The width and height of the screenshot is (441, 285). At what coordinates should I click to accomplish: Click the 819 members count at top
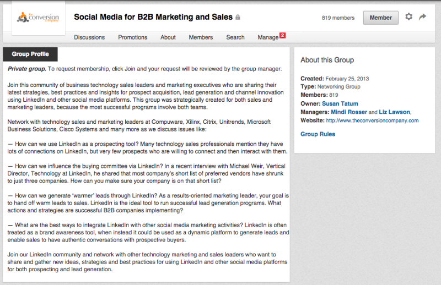pyautogui.click(x=338, y=18)
